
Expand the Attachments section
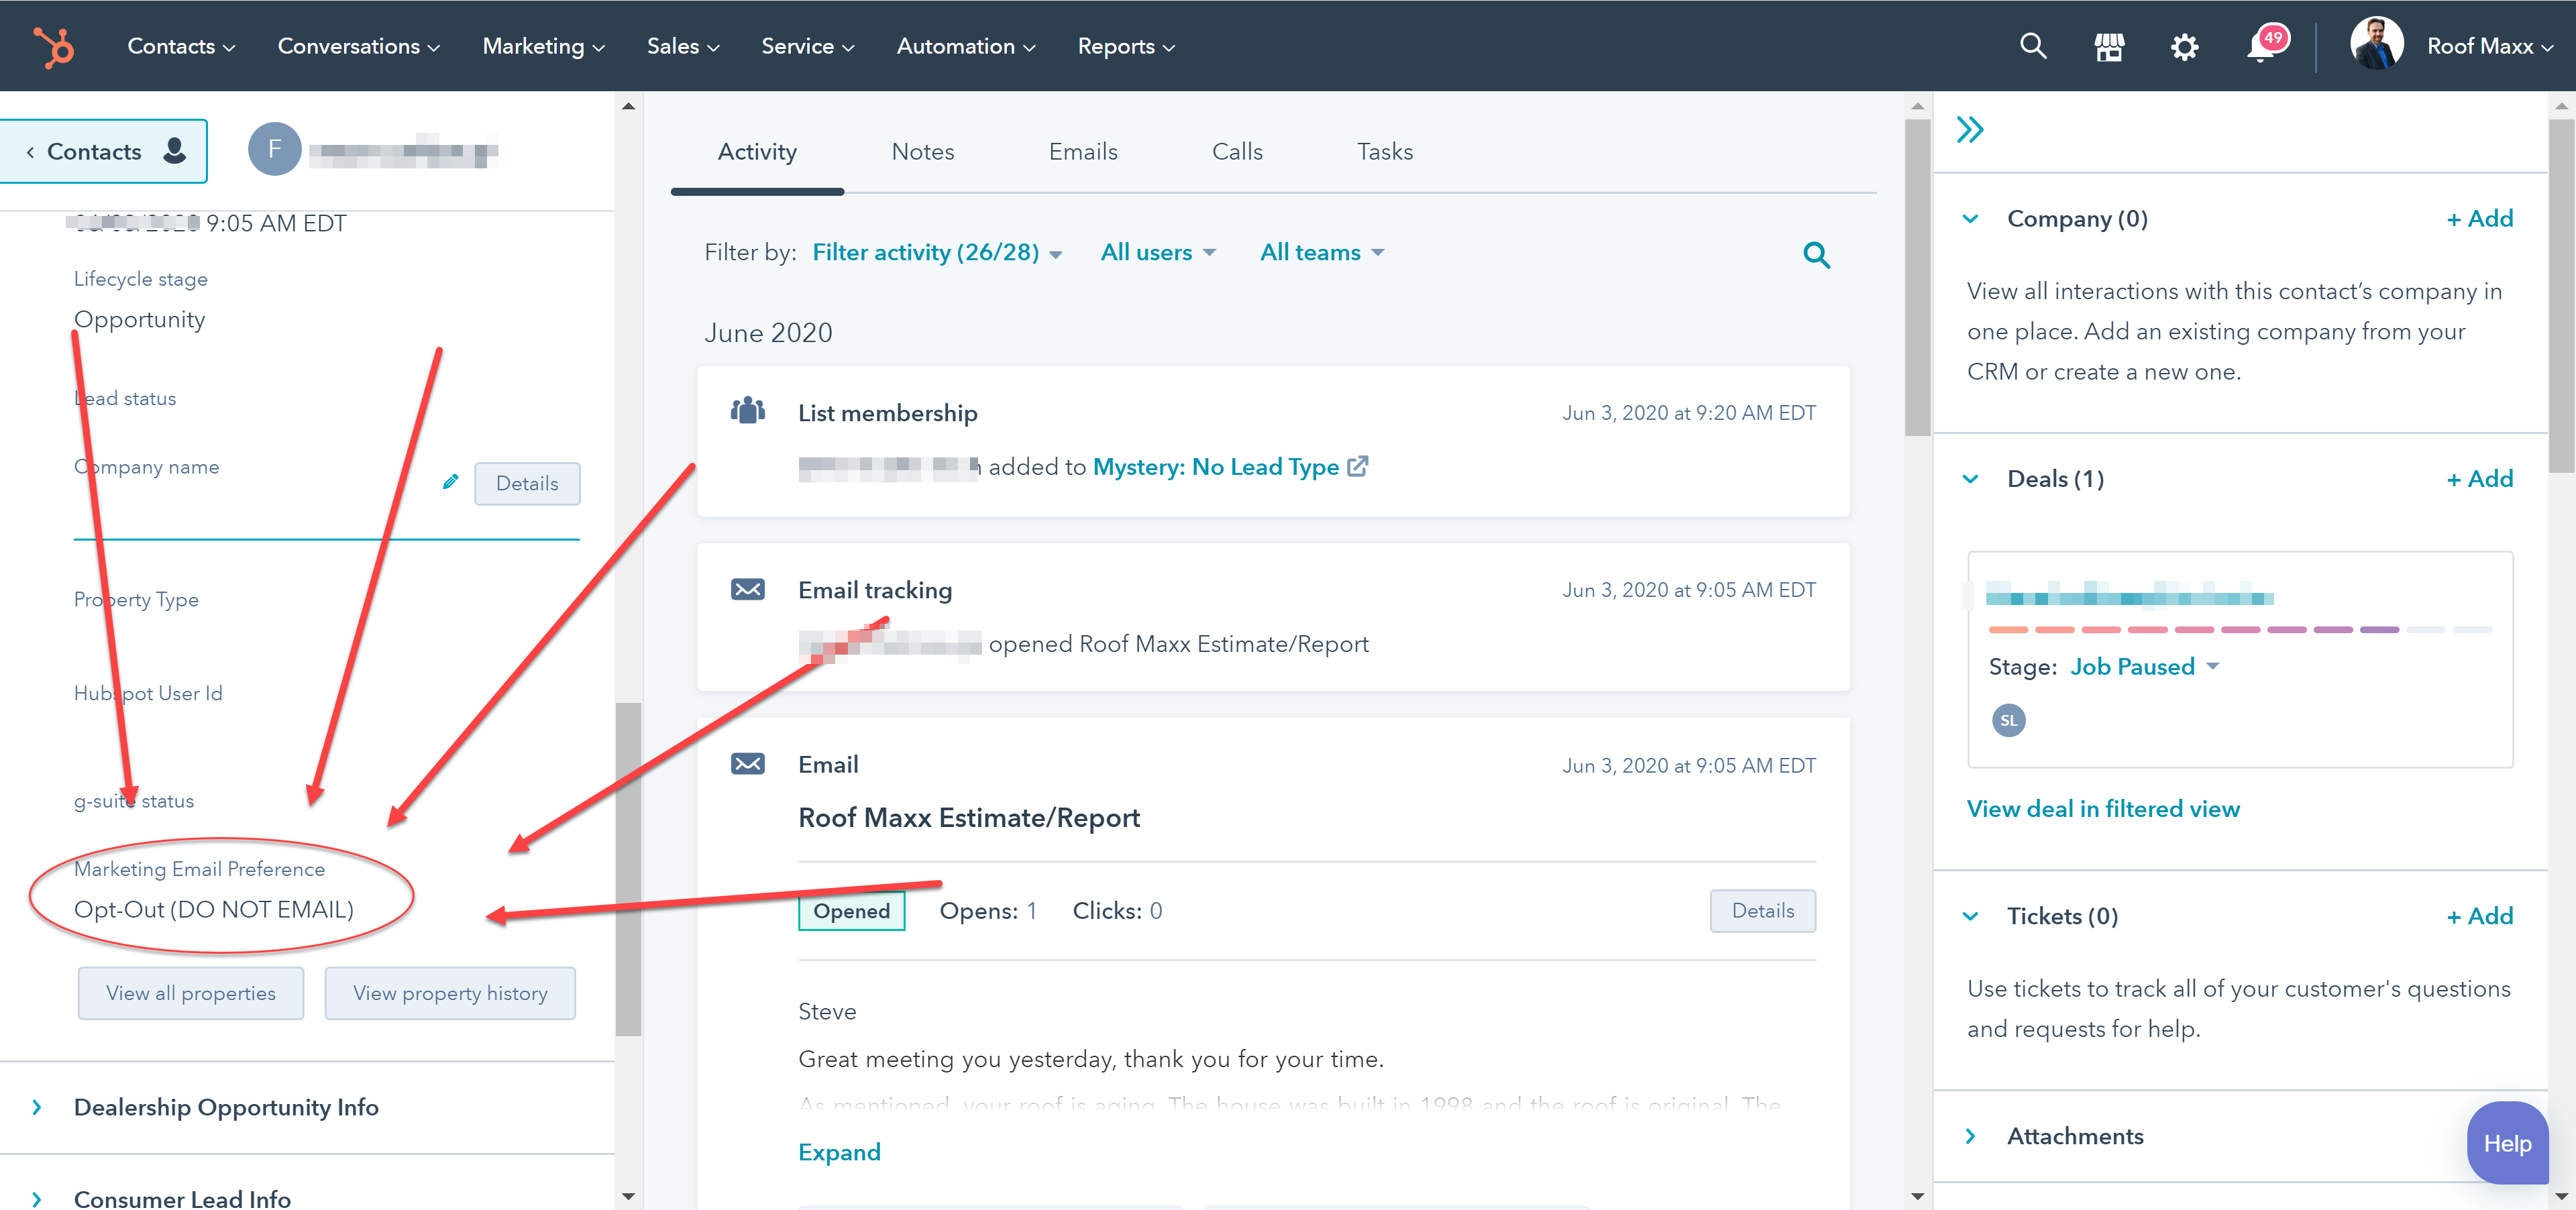click(x=1970, y=1135)
